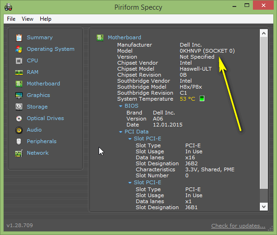The image size is (277, 235).
Task: Open the Peripherals mouse icon
Action: click(x=19, y=142)
